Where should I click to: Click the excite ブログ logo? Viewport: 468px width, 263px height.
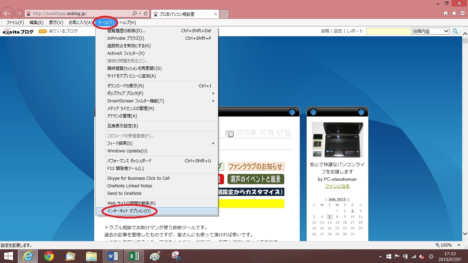[18, 32]
